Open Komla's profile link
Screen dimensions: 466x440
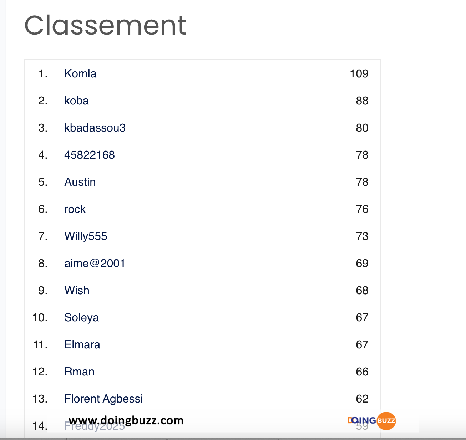coord(80,73)
